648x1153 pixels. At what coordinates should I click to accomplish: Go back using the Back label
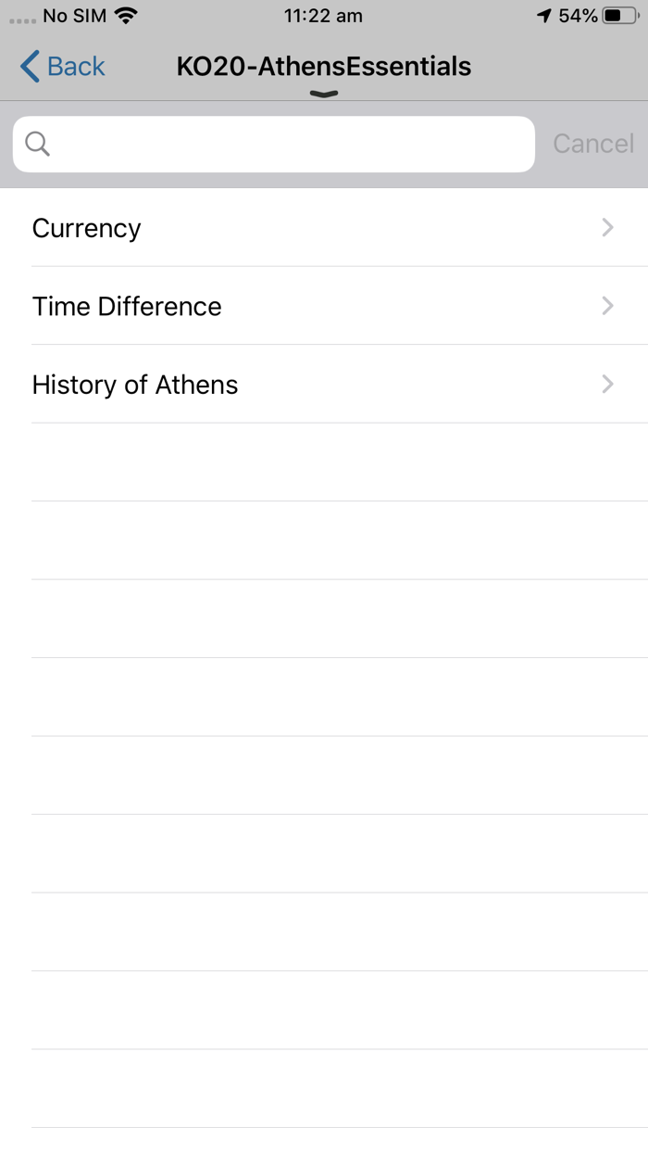tap(77, 67)
